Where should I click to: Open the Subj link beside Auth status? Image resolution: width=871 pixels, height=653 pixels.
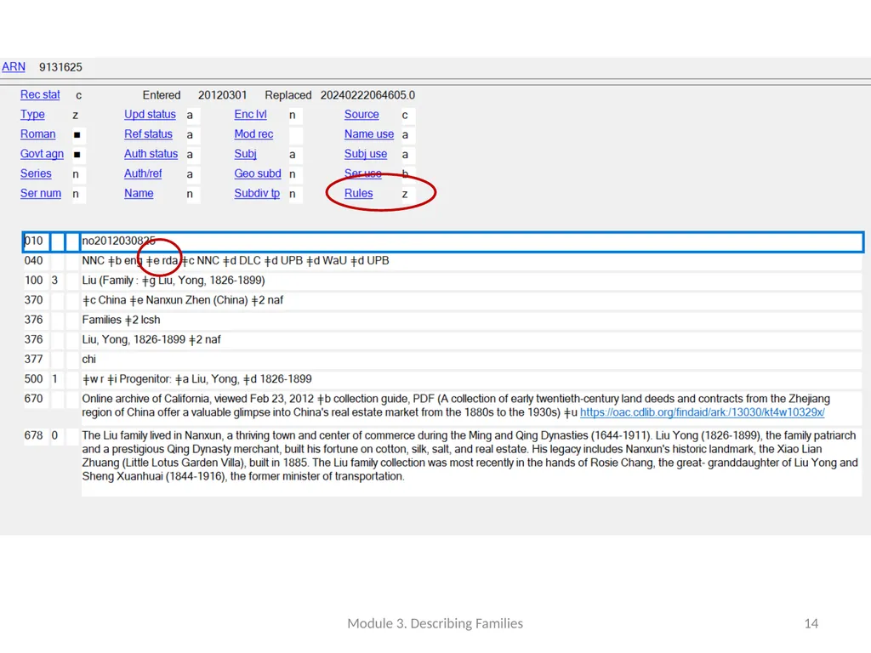coord(246,154)
